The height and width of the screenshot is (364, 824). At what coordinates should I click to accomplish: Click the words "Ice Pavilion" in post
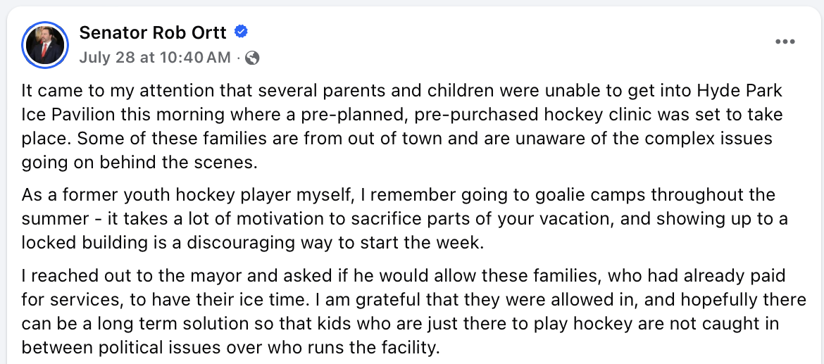[x=68, y=115]
